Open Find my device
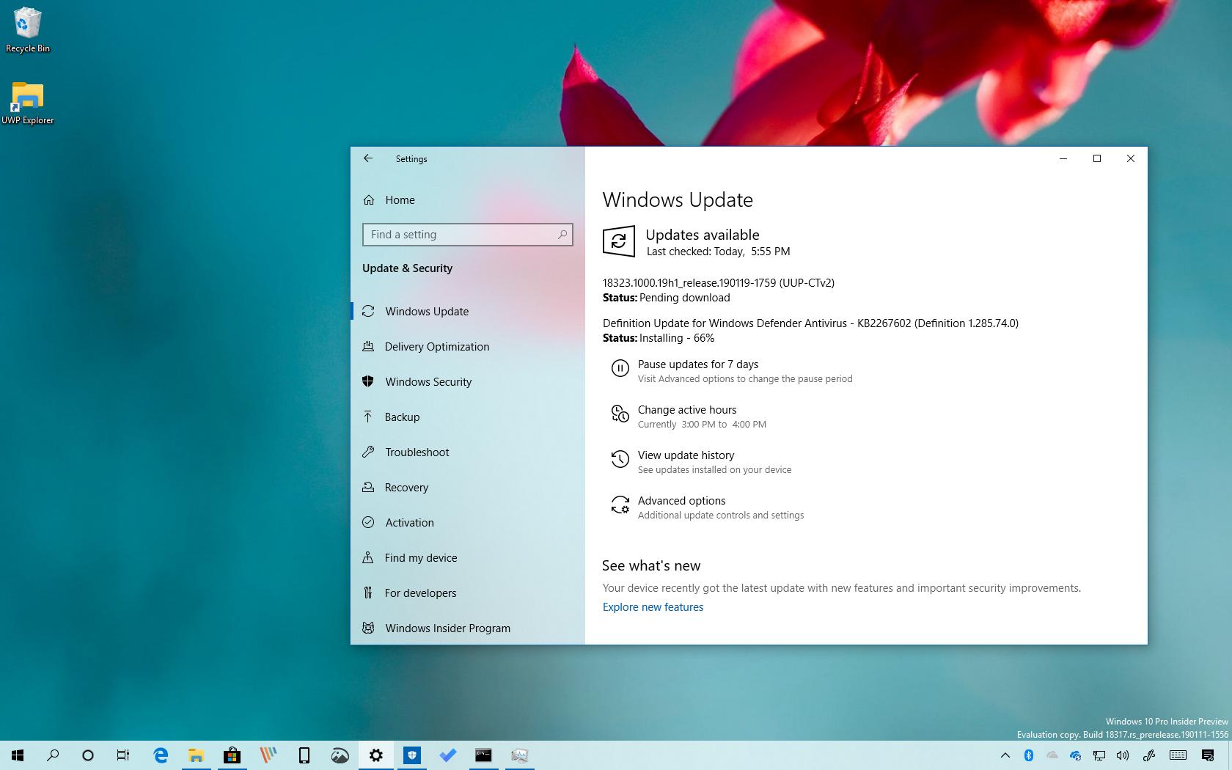 [420, 557]
